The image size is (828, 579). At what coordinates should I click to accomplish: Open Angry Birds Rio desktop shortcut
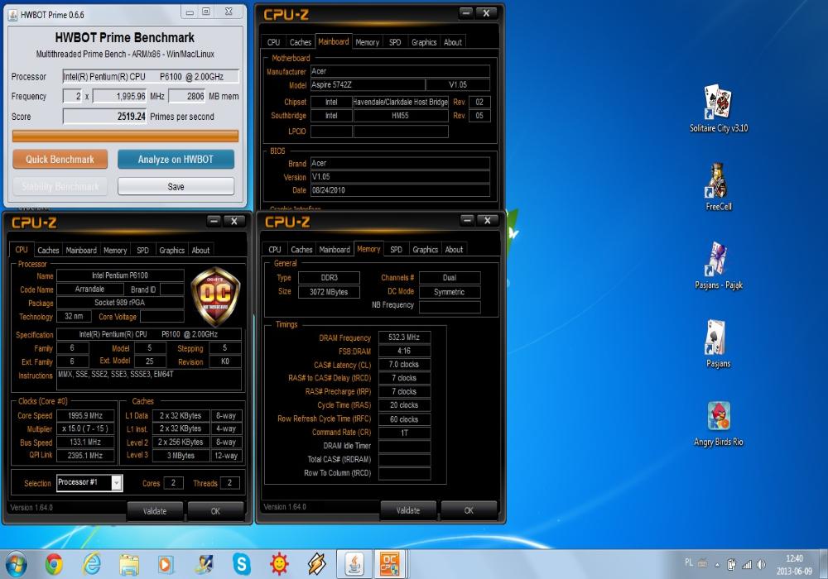click(x=718, y=423)
